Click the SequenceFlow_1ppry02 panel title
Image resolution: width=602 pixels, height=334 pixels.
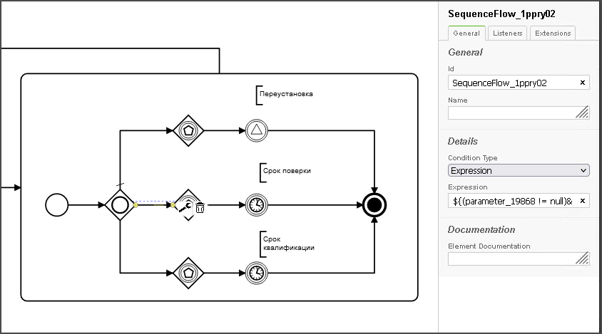click(x=501, y=14)
